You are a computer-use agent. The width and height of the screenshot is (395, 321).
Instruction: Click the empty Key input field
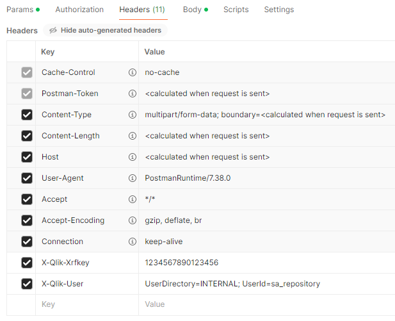coord(86,304)
